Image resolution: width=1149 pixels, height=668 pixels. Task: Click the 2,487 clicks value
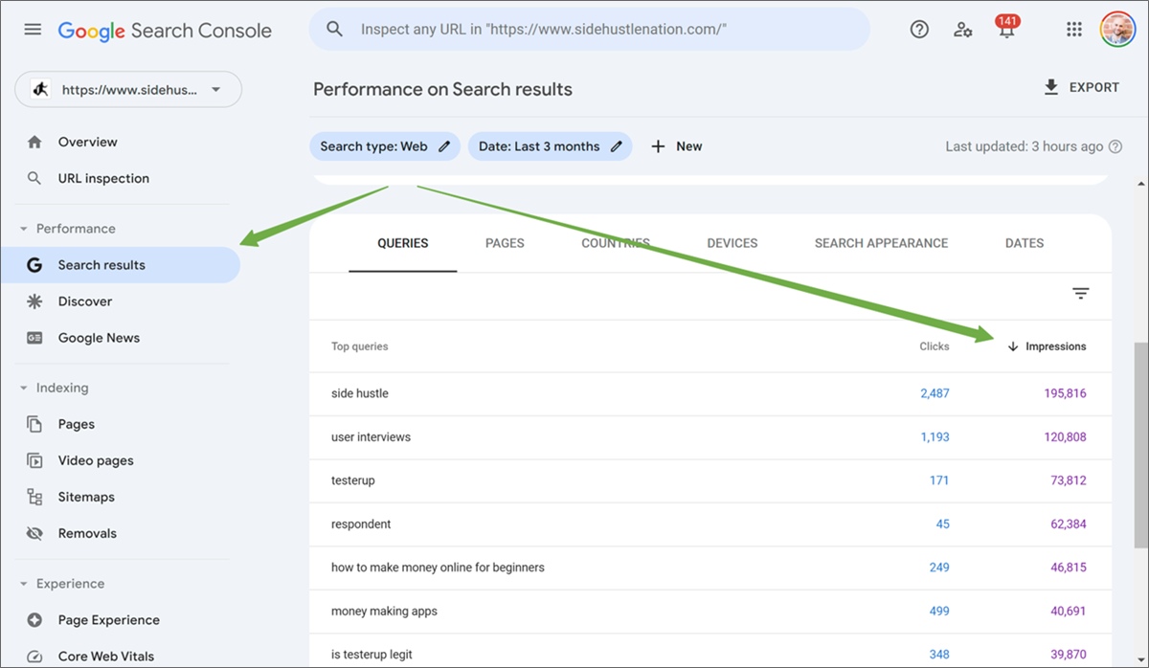pyautogui.click(x=935, y=393)
